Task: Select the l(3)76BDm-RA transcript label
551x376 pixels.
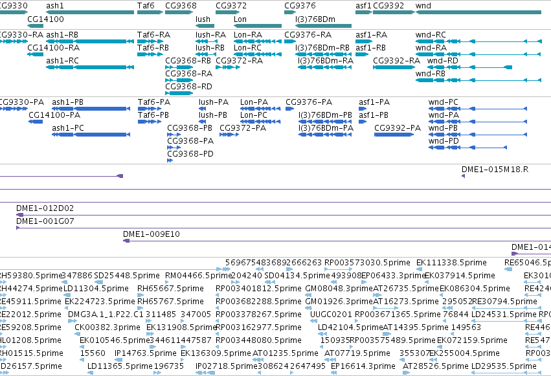Action: click(x=326, y=61)
